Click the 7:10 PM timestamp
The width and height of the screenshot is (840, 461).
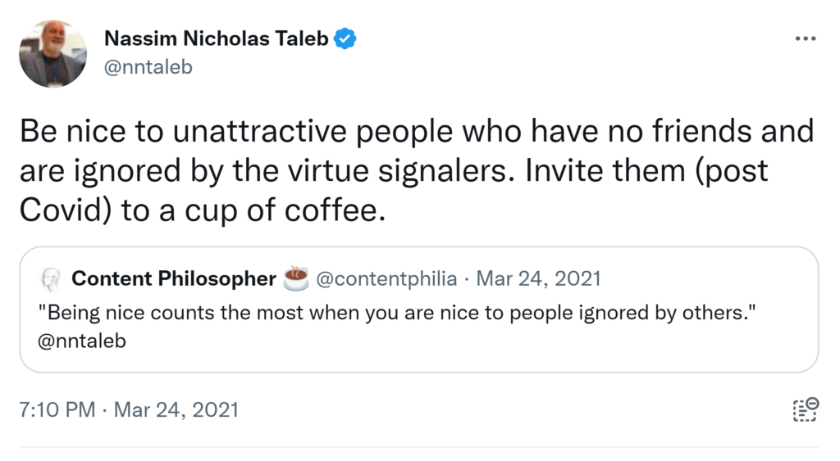click(57, 409)
